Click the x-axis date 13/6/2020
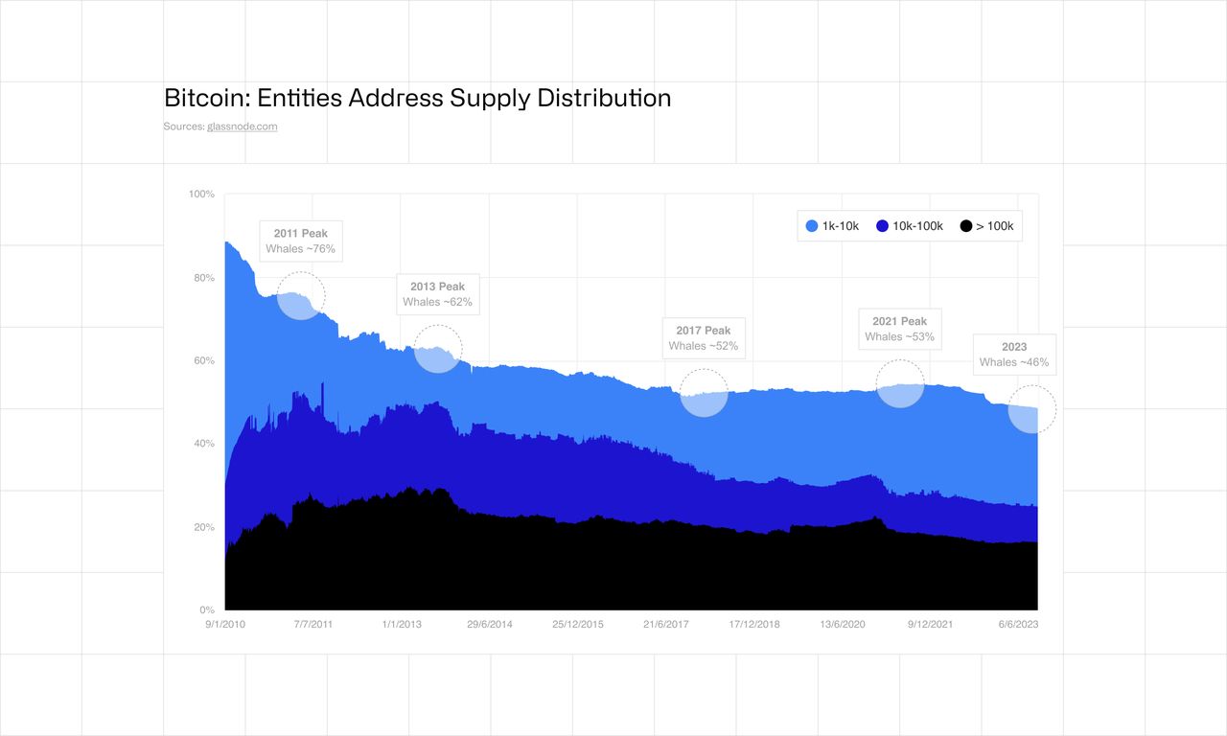 tap(843, 624)
